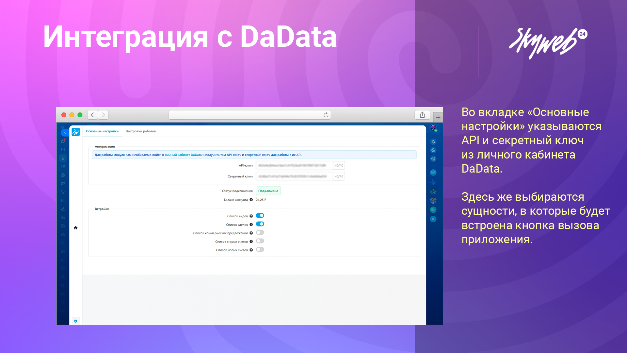Reload the page with refresh icon
This screenshot has width=627, height=353.
326,115
